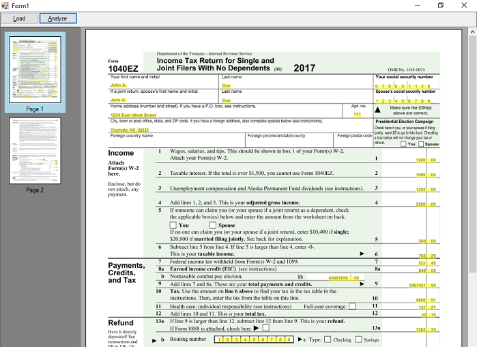This screenshot has width=477, height=347.
Task: Click the line 12 total tax amount
Action: [429, 315]
